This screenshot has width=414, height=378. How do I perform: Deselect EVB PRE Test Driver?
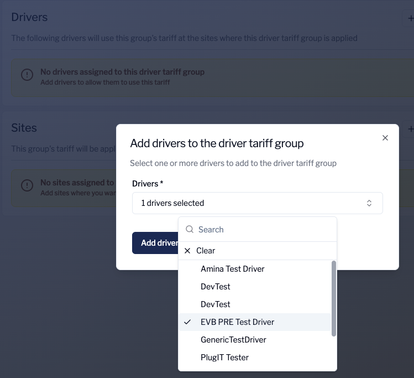(x=237, y=322)
